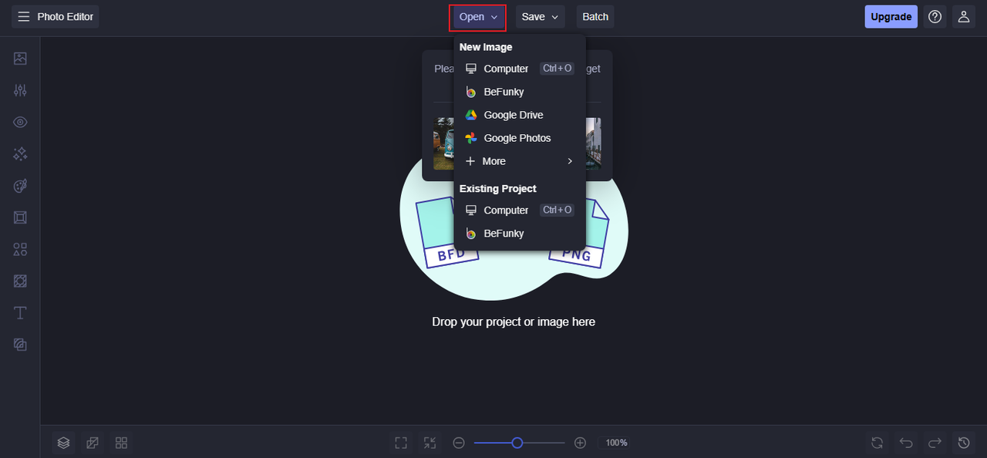Open the user account icon
987x458 pixels.
coord(963,17)
